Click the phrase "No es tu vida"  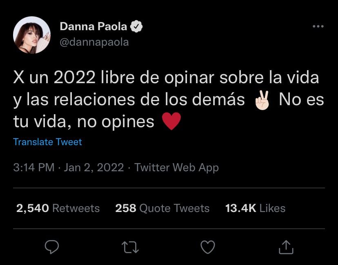[x=301, y=100]
